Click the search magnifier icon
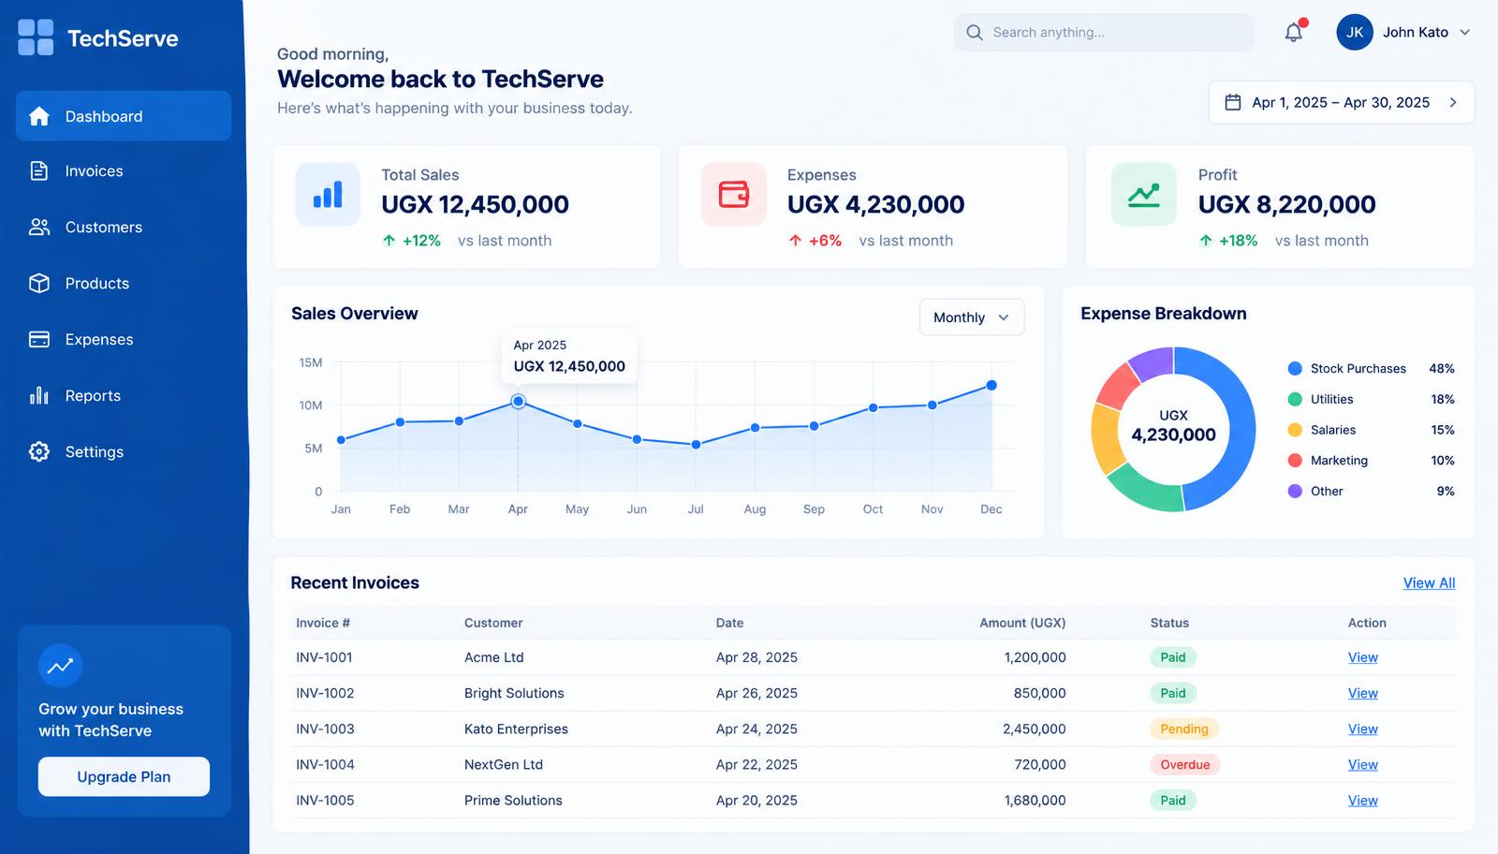The image size is (1498, 854). tap(975, 32)
